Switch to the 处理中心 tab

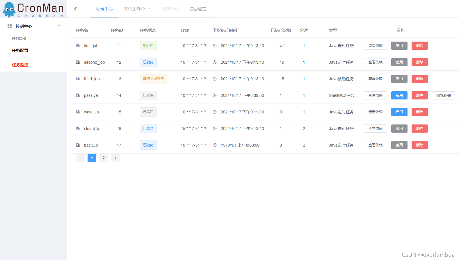pos(104,9)
